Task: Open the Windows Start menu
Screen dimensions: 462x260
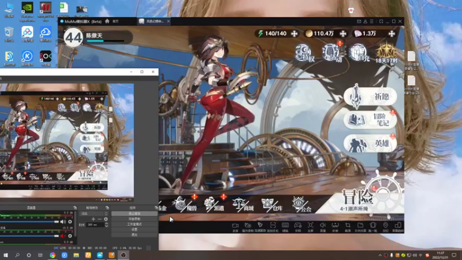Action: point(6,255)
